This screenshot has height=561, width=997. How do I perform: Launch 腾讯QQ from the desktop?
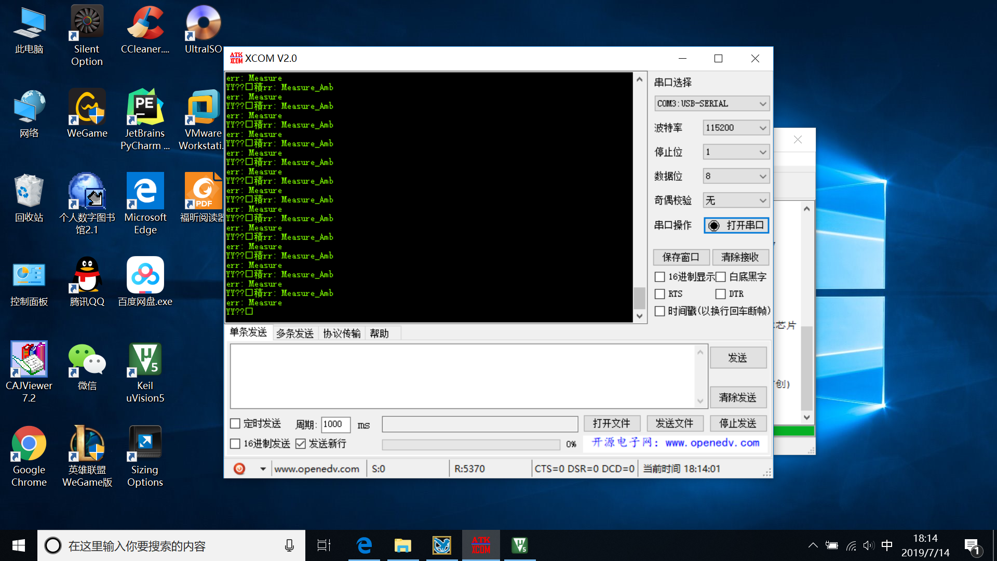[x=87, y=283]
